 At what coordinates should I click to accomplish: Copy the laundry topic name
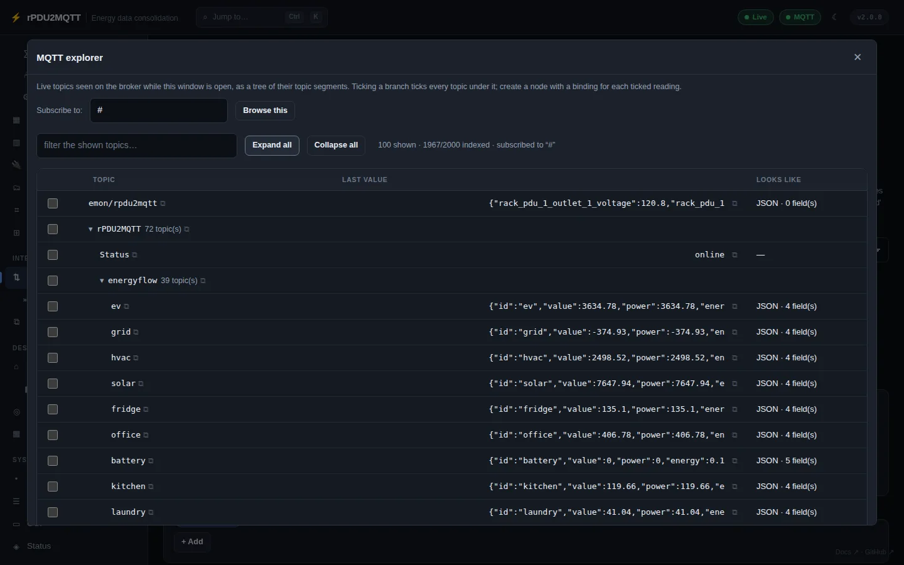(151, 512)
